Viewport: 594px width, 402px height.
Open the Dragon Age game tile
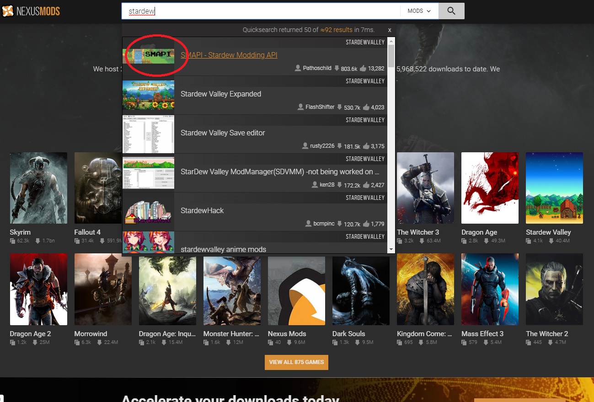click(x=490, y=188)
